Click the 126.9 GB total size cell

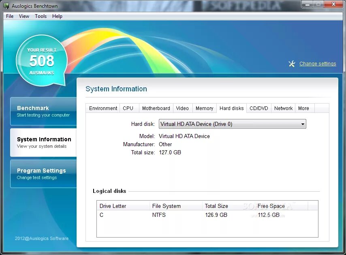[x=216, y=215]
